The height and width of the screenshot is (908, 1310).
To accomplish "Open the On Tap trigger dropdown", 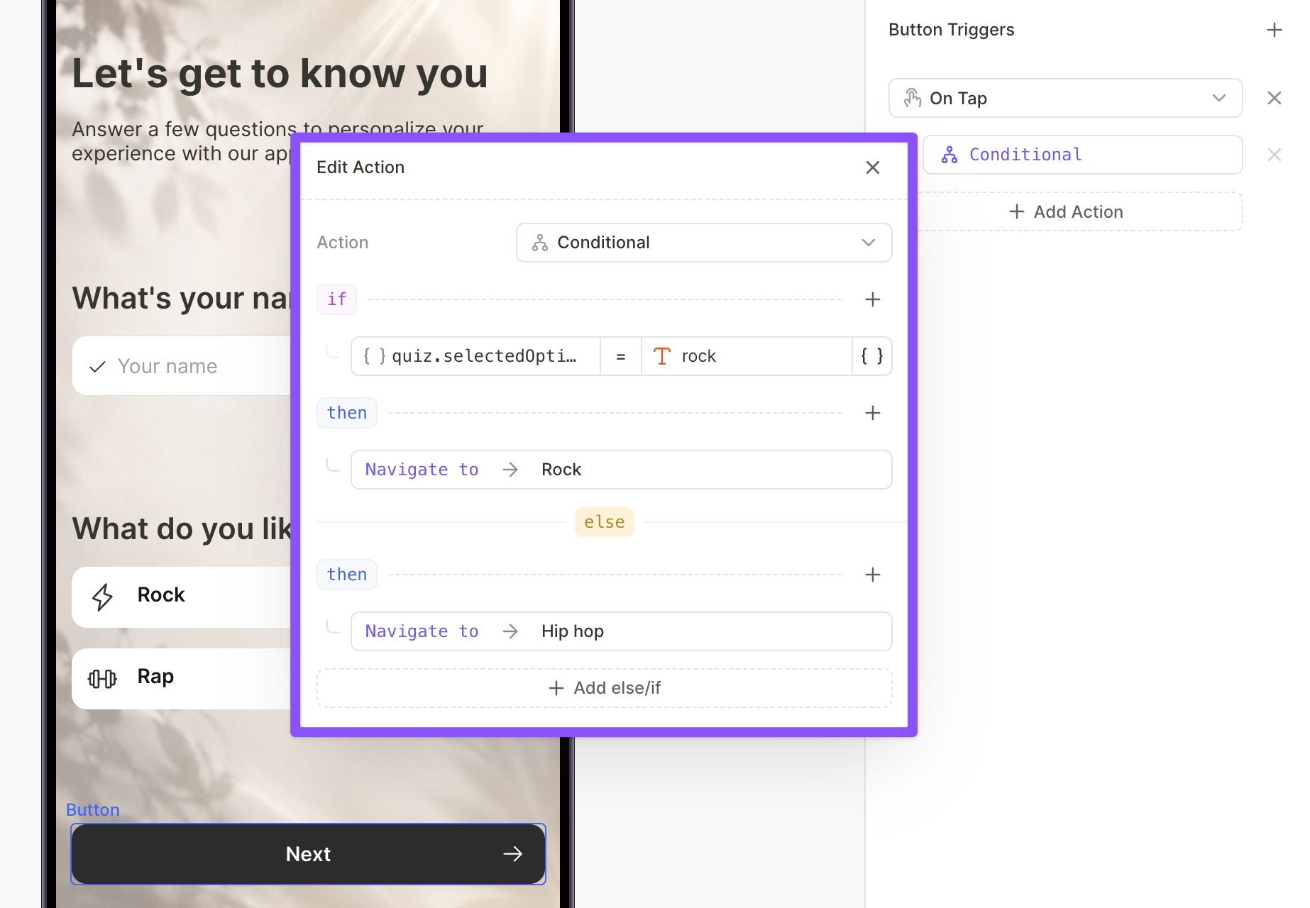I will (x=1065, y=98).
